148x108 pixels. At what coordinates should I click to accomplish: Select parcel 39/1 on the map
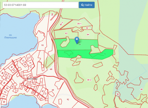click(x=79, y=24)
